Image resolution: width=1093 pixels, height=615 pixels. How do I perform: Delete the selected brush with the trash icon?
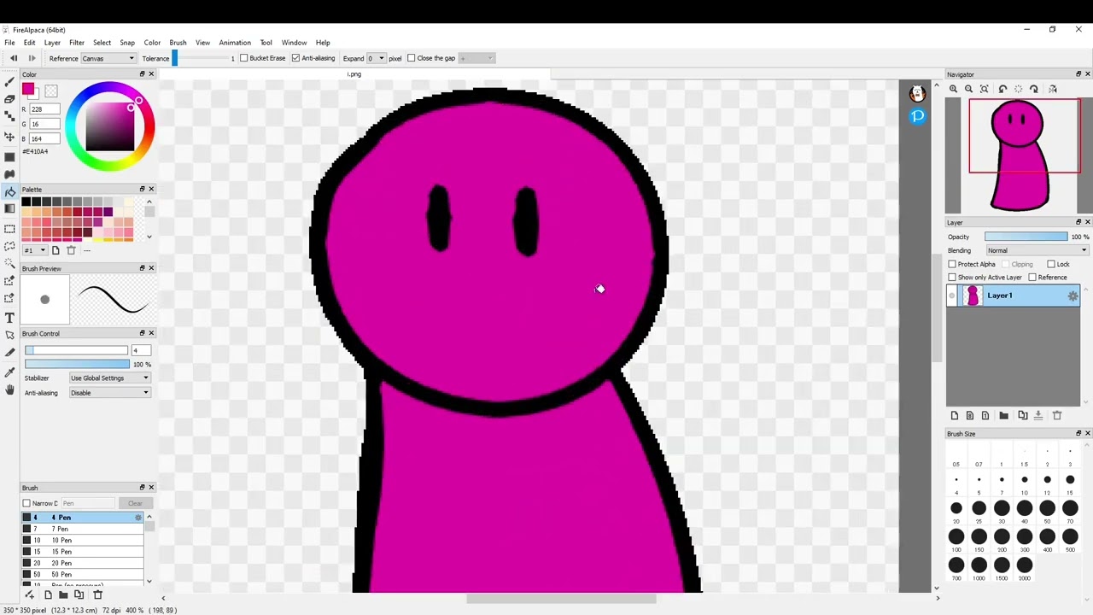click(97, 594)
